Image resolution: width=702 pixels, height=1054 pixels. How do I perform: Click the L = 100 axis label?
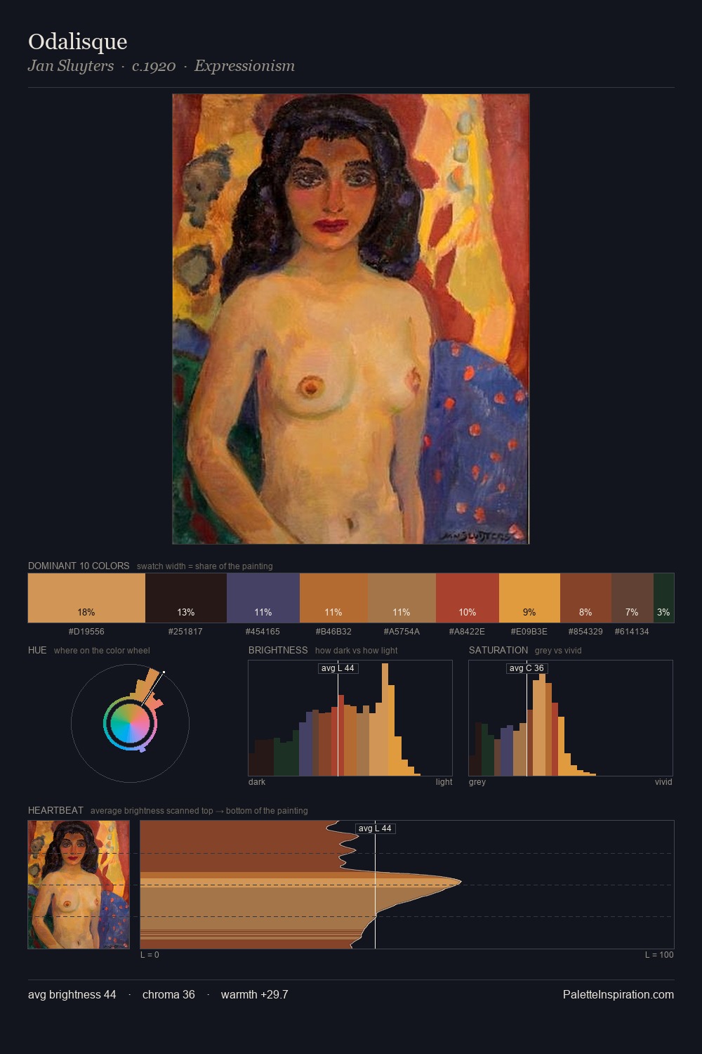659,955
